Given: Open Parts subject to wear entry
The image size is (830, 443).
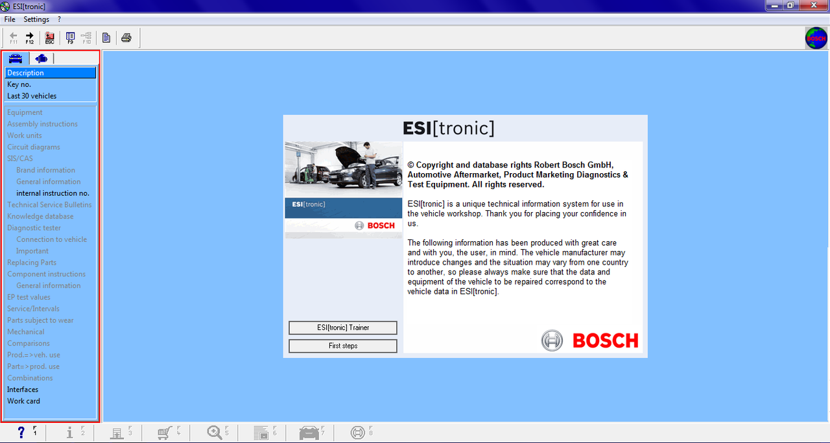Looking at the screenshot, I should tap(40, 320).
